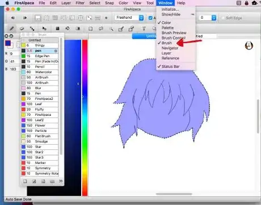This screenshot has width=261, height=205.
Task: Enable the Curve snap icon
Action: point(89,18)
